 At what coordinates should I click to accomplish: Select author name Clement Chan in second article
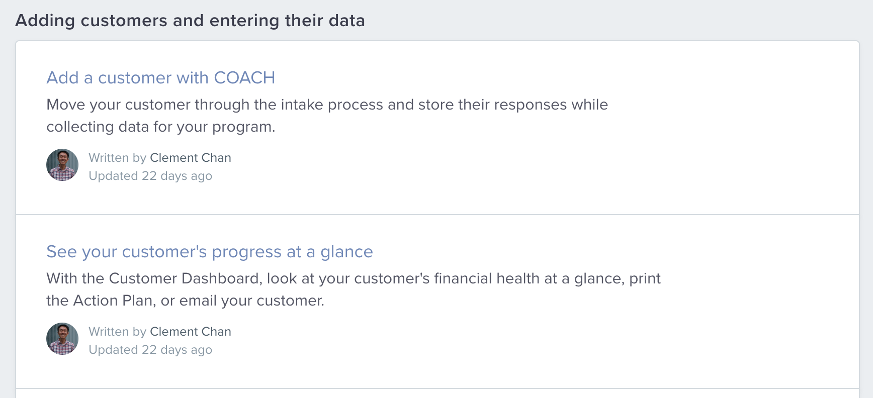(x=191, y=332)
